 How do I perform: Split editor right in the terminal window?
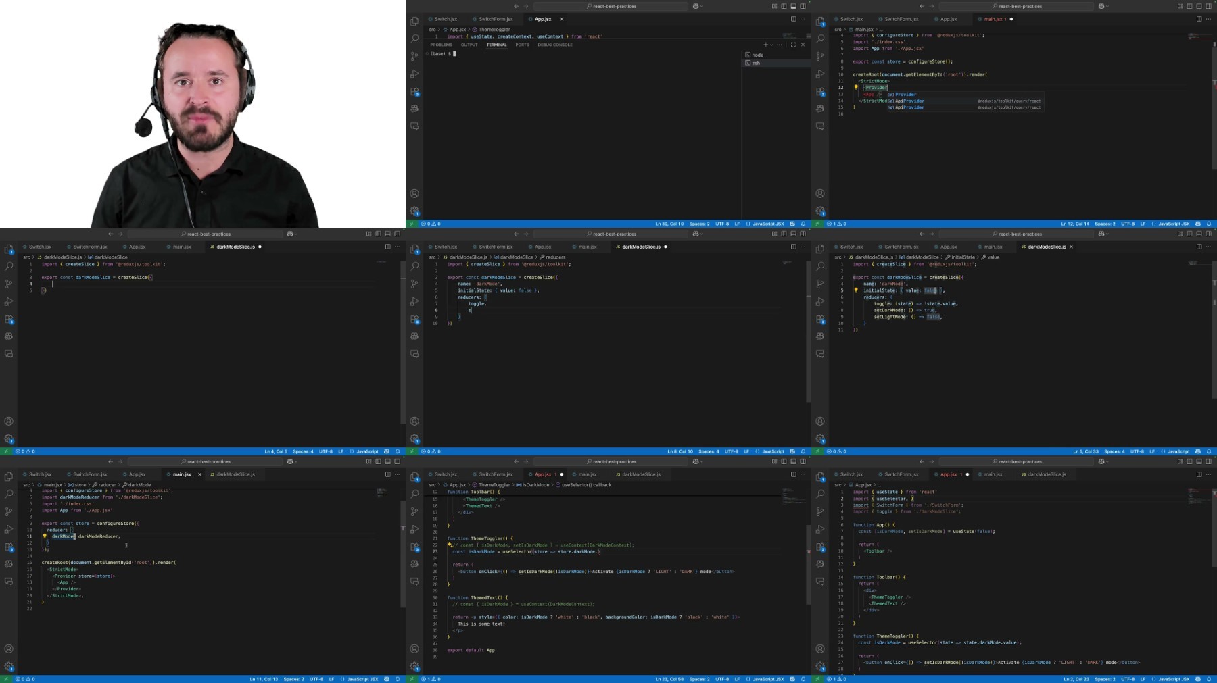click(x=793, y=19)
